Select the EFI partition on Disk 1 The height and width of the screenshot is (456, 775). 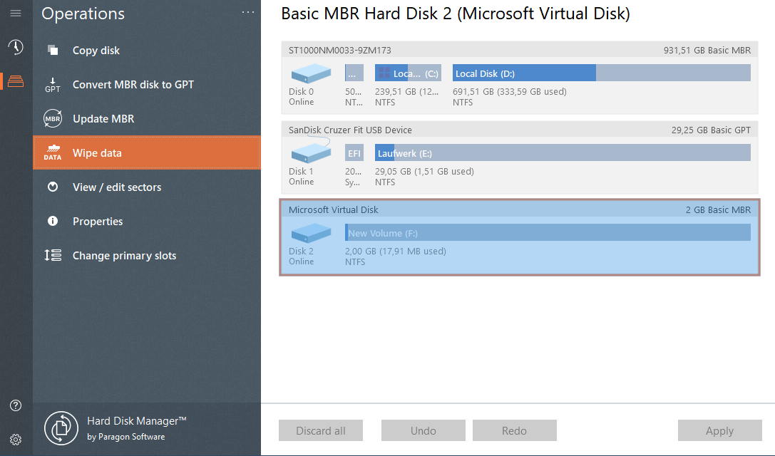354,153
